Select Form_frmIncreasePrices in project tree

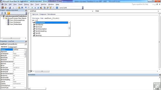pos(17,20)
